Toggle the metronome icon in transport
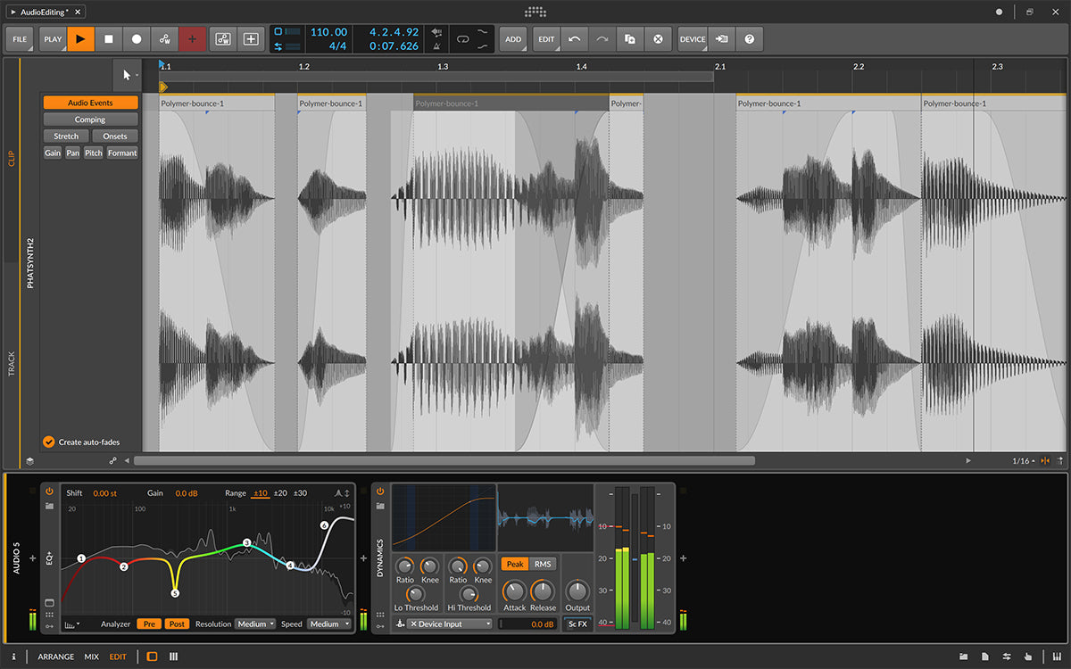 point(436,46)
